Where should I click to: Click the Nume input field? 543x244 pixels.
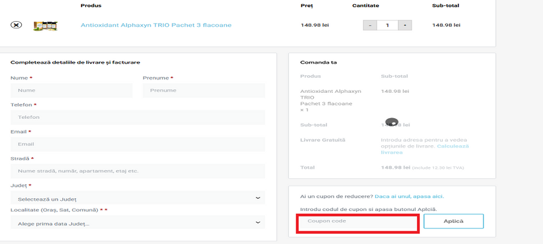point(71,90)
